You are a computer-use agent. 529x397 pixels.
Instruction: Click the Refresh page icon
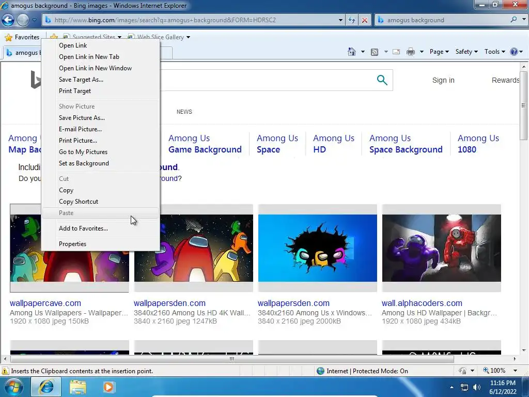pos(352,20)
